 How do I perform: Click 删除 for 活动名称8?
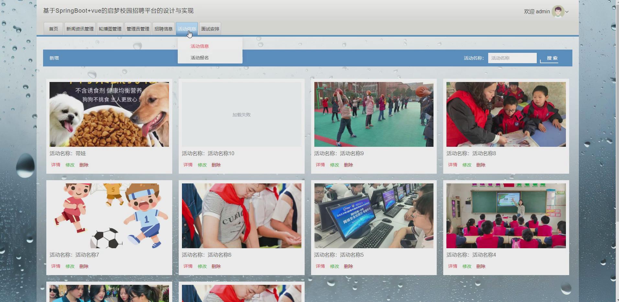481,165
